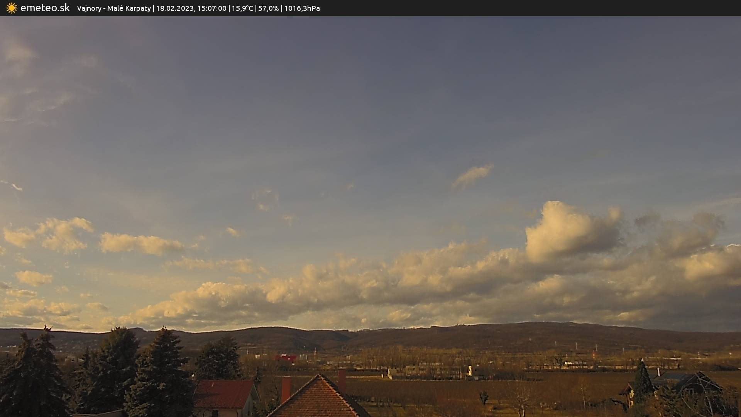The image size is (741, 417).
Task: Click the white pillar in the field
Action: pyautogui.click(x=470, y=371)
